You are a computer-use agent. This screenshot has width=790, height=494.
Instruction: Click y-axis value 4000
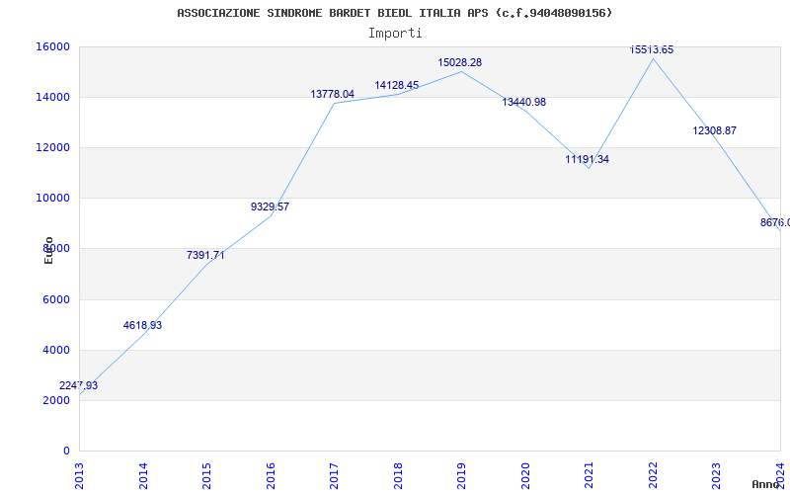(x=56, y=351)
